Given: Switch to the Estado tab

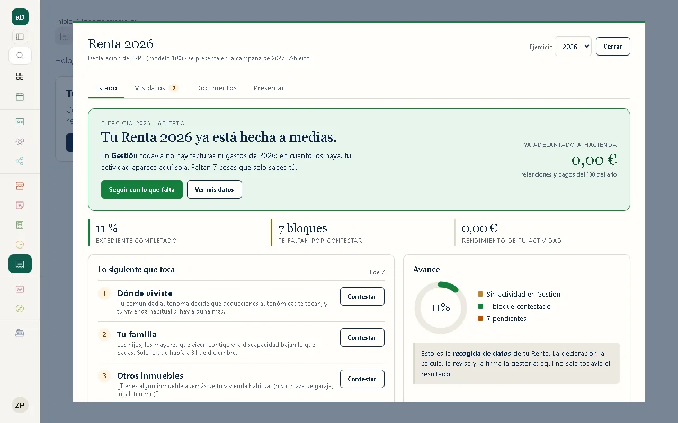Looking at the screenshot, I should click(x=106, y=88).
